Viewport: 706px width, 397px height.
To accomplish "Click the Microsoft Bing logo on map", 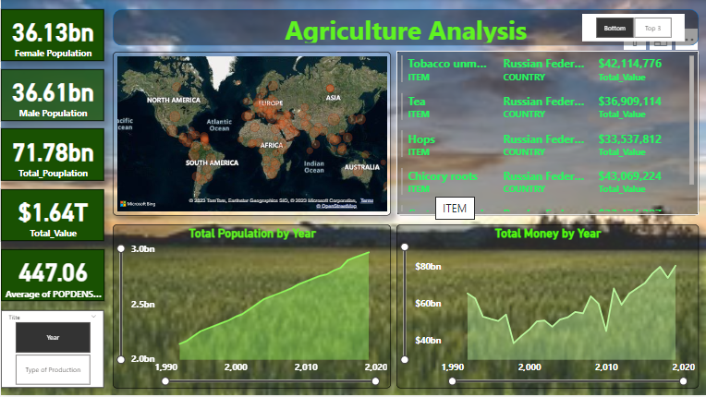I will click(x=135, y=202).
